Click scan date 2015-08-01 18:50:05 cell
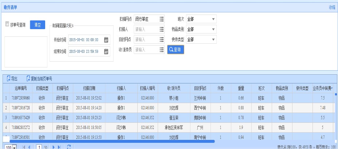The image size is (338, 149). (89, 128)
